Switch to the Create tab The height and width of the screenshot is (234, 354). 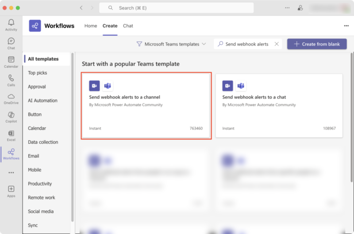pyautogui.click(x=110, y=26)
